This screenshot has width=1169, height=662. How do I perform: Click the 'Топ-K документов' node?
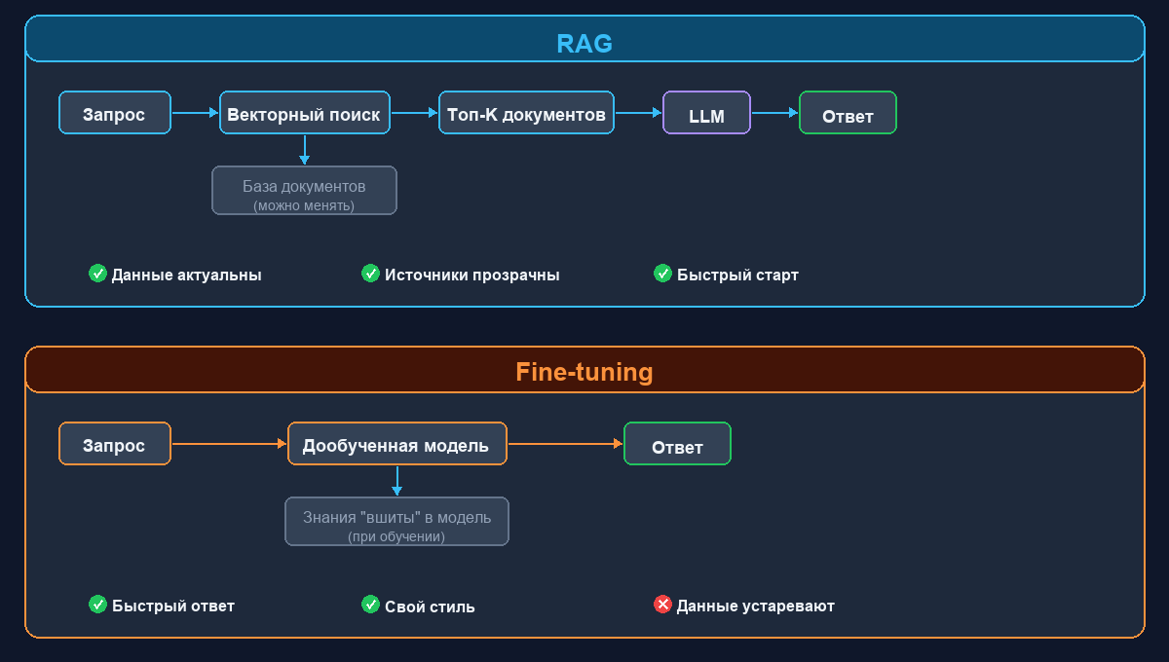pos(526,113)
